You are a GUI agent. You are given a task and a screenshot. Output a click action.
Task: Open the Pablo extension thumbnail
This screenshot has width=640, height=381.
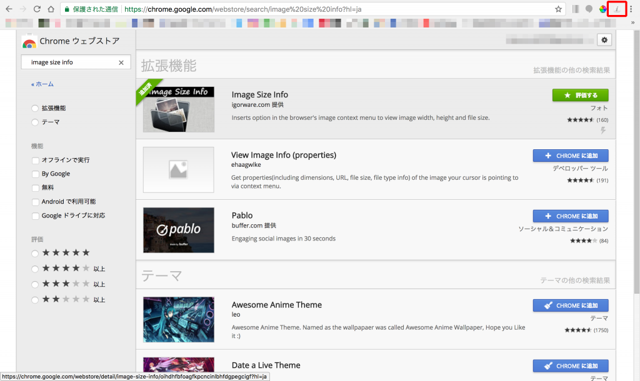point(178,230)
